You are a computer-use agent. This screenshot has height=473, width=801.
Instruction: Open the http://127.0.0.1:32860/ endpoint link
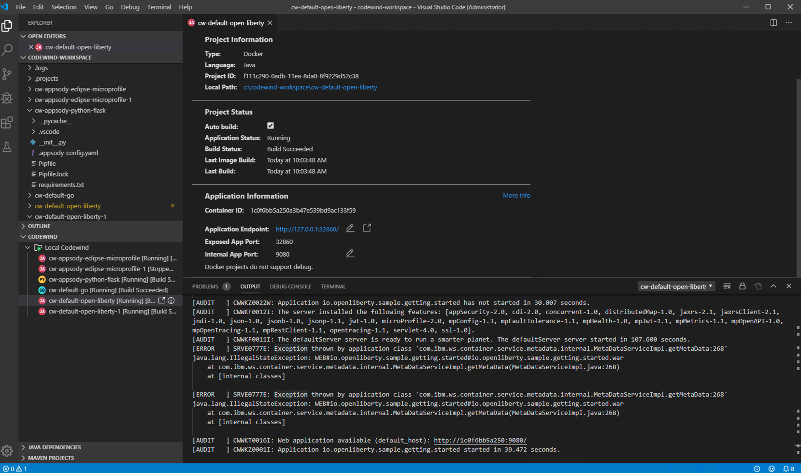tap(307, 229)
